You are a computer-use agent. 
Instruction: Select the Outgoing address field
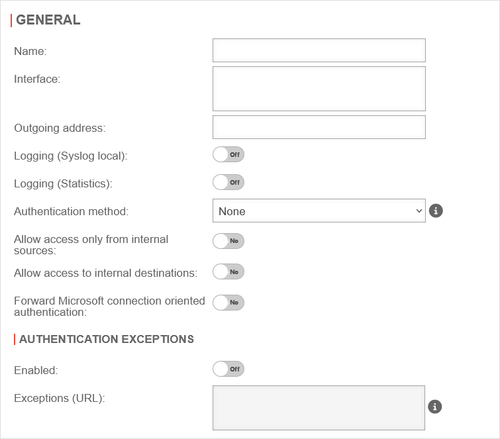coord(319,127)
